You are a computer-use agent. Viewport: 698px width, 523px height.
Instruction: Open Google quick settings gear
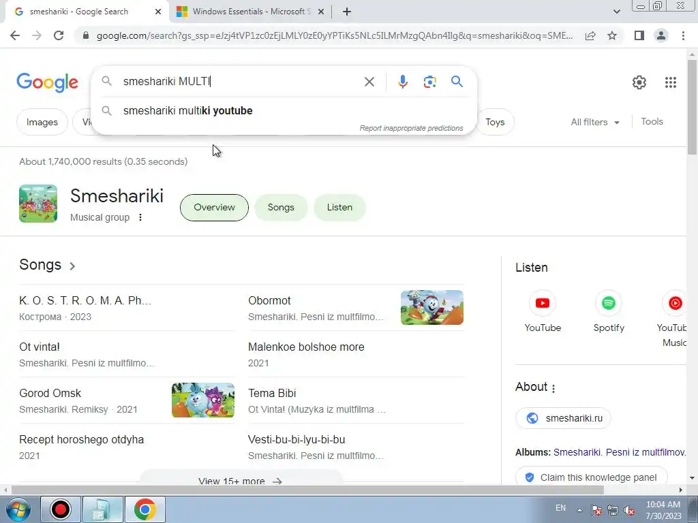click(x=639, y=82)
